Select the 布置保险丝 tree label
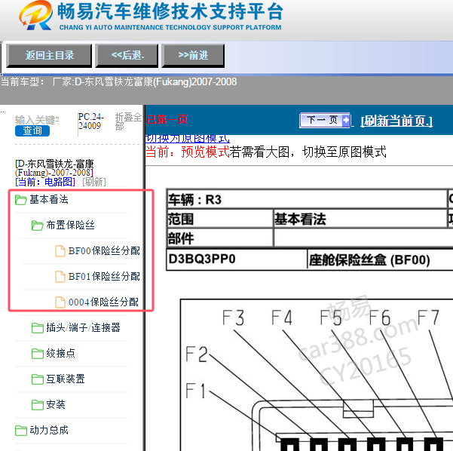The width and height of the screenshot is (453, 451). click(x=70, y=225)
